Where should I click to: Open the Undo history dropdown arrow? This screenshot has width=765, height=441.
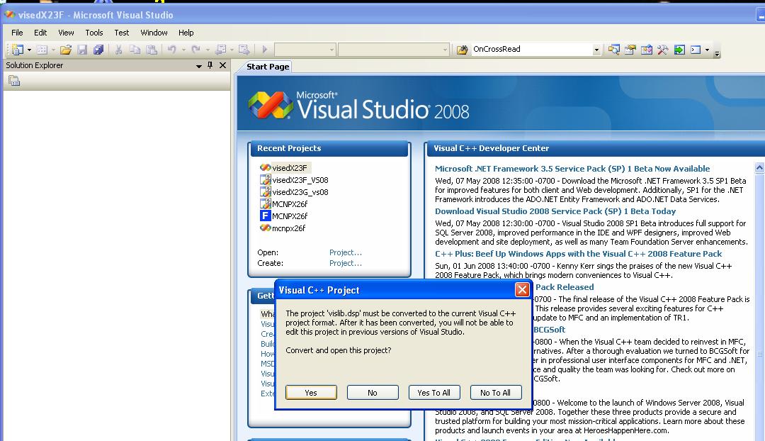coord(183,50)
